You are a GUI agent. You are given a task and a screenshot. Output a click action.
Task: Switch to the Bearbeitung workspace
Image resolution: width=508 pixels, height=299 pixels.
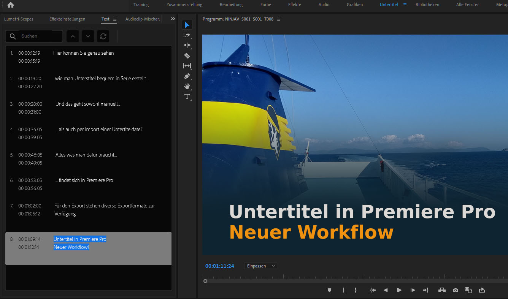231,5
